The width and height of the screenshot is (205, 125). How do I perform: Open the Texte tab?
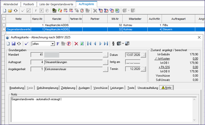click(x=131, y=88)
